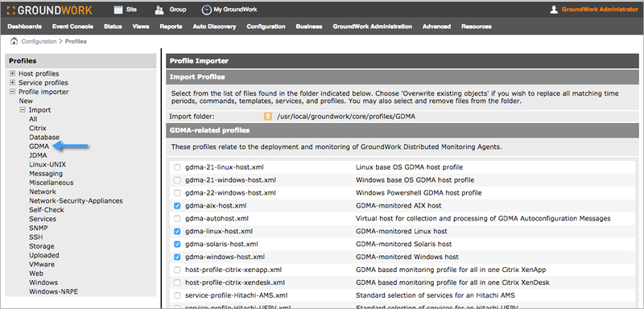The height and width of the screenshot is (309, 644).
Task: Click the Site link in header
Action: click(x=131, y=10)
